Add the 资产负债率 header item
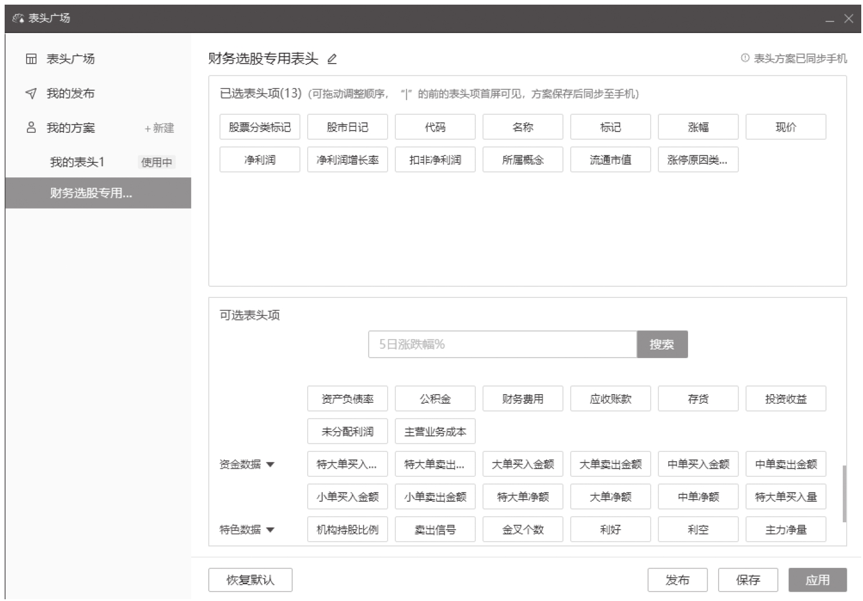Image resolution: width=863 pixels, height=601 pixels. pyautogui.click(x=347, y=399)
